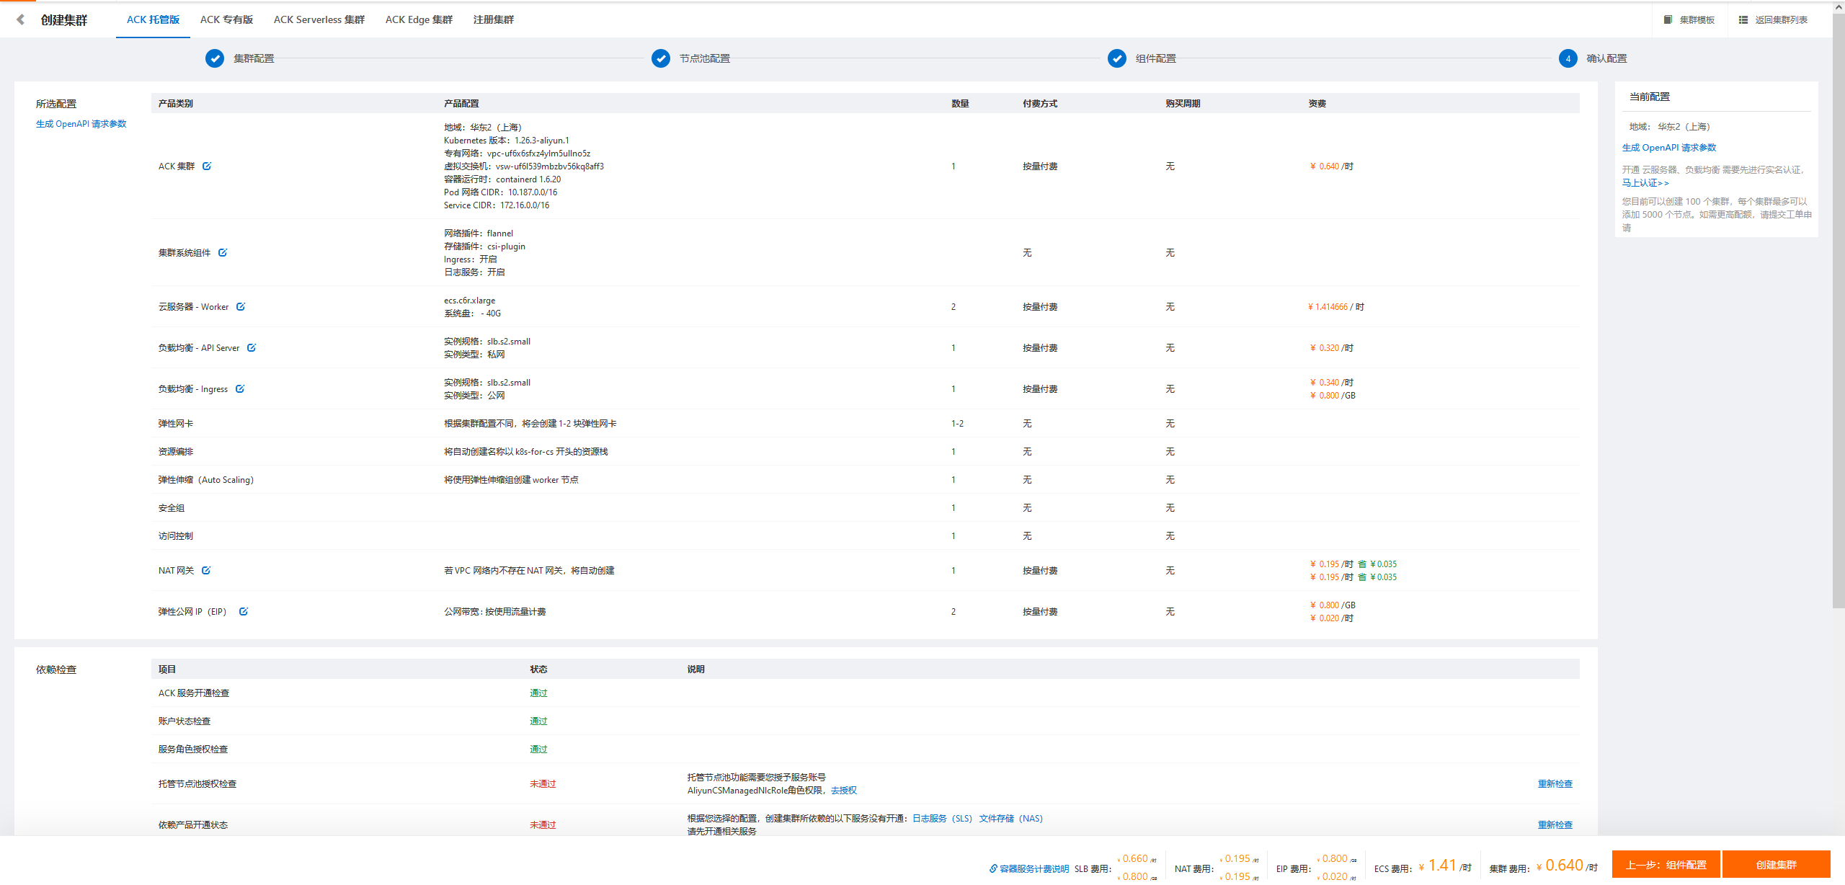Click the back arrow next to 创建集群

tap(21, 19)
